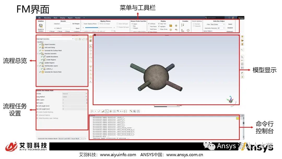Image resolution: width=282 pixels, height=159 pixels.
Task: Toggle the Highlight checkbox
Action: (x=159, y=26)
